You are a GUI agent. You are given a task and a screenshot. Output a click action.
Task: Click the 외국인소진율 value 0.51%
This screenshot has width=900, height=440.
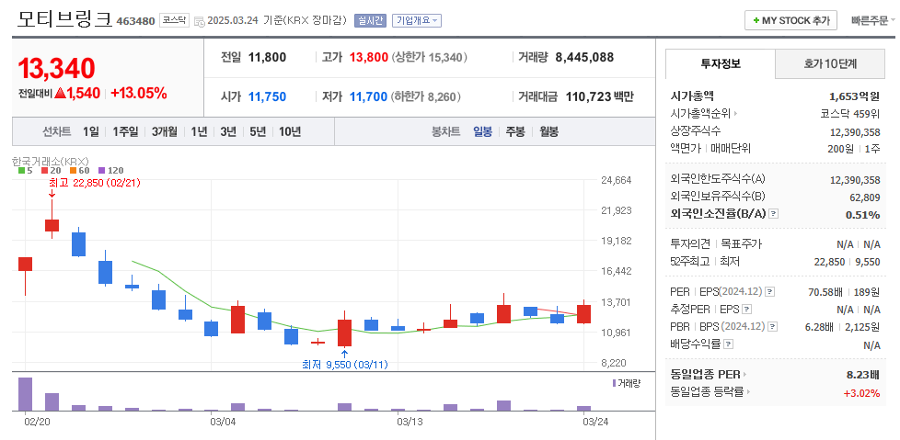pyautogui.click(x=862, y=215)
